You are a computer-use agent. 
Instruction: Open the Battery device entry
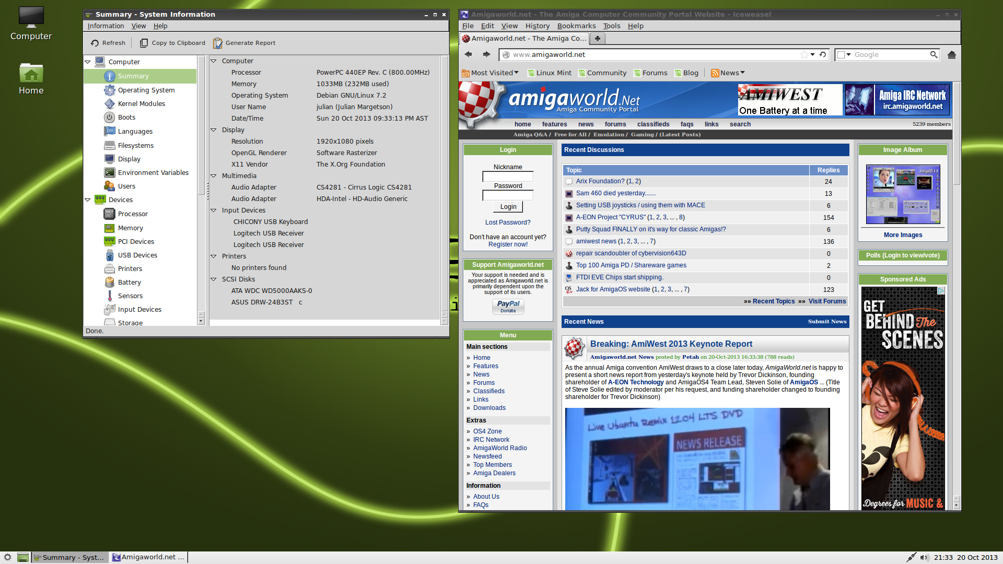(x=129, y=282)
